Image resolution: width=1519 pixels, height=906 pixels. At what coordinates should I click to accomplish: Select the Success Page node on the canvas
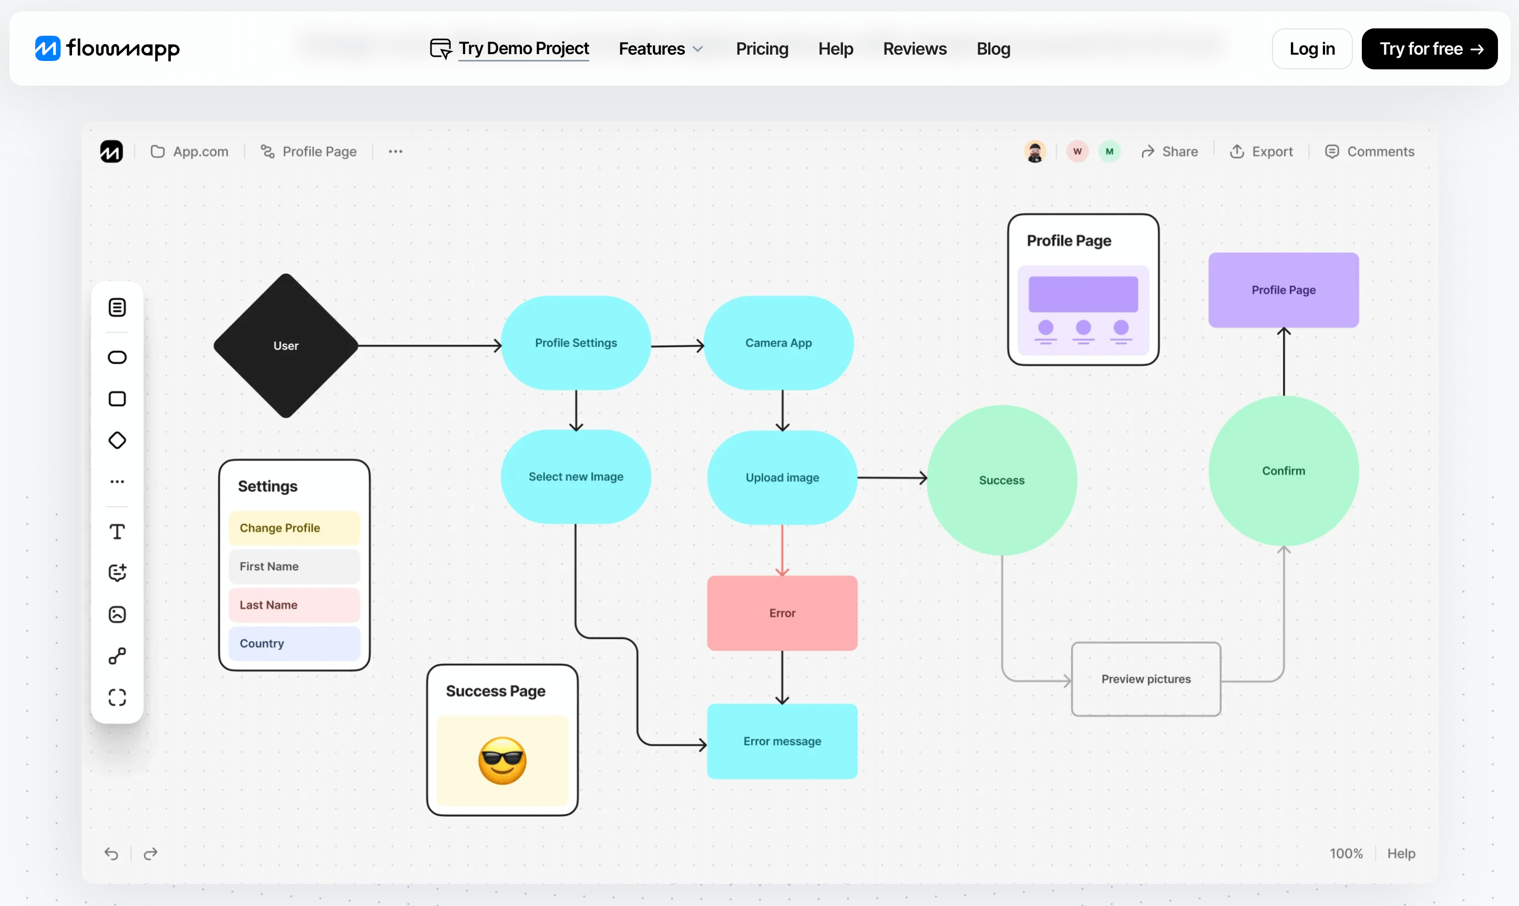click(x=502, y=740)
